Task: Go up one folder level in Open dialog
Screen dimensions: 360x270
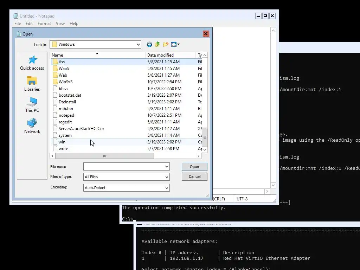Action: point(157,45)
